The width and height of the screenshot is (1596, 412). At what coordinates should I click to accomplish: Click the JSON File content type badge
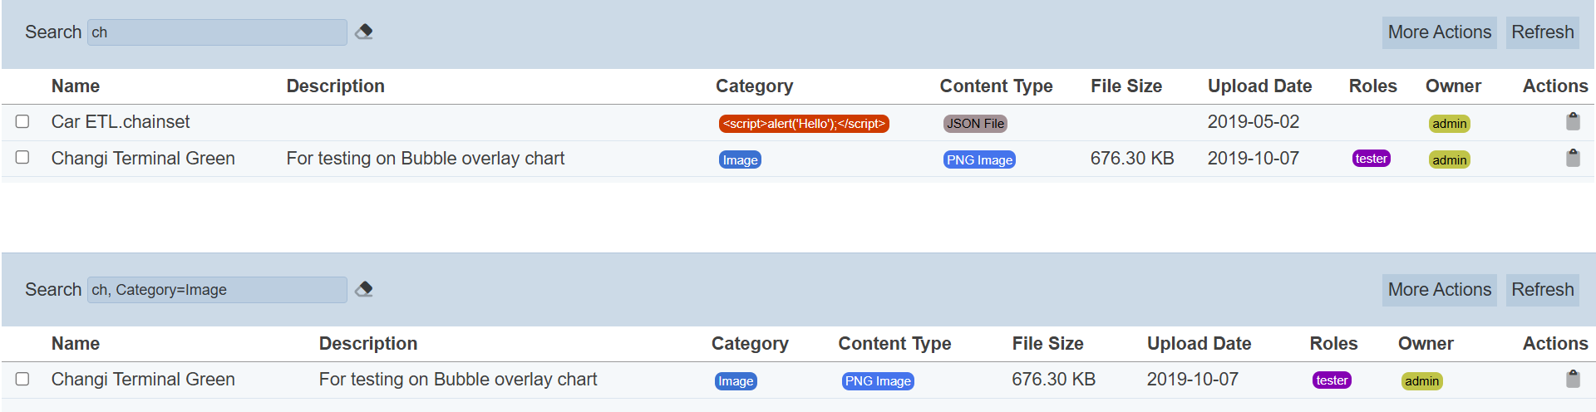pos(975,124)
